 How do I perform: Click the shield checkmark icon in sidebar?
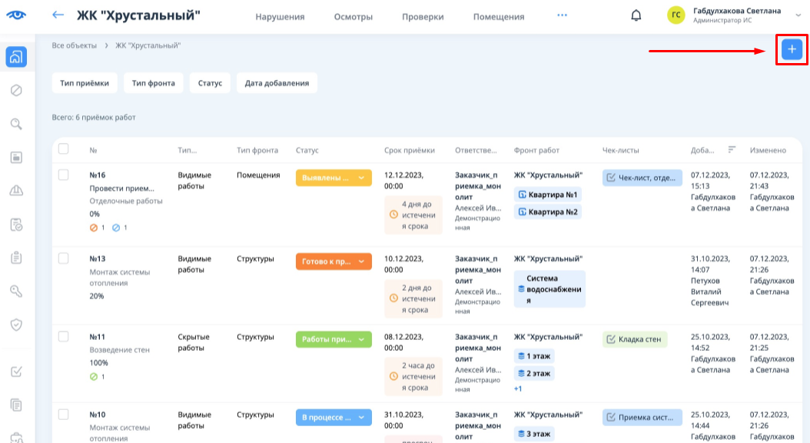[x=16, y=325]
